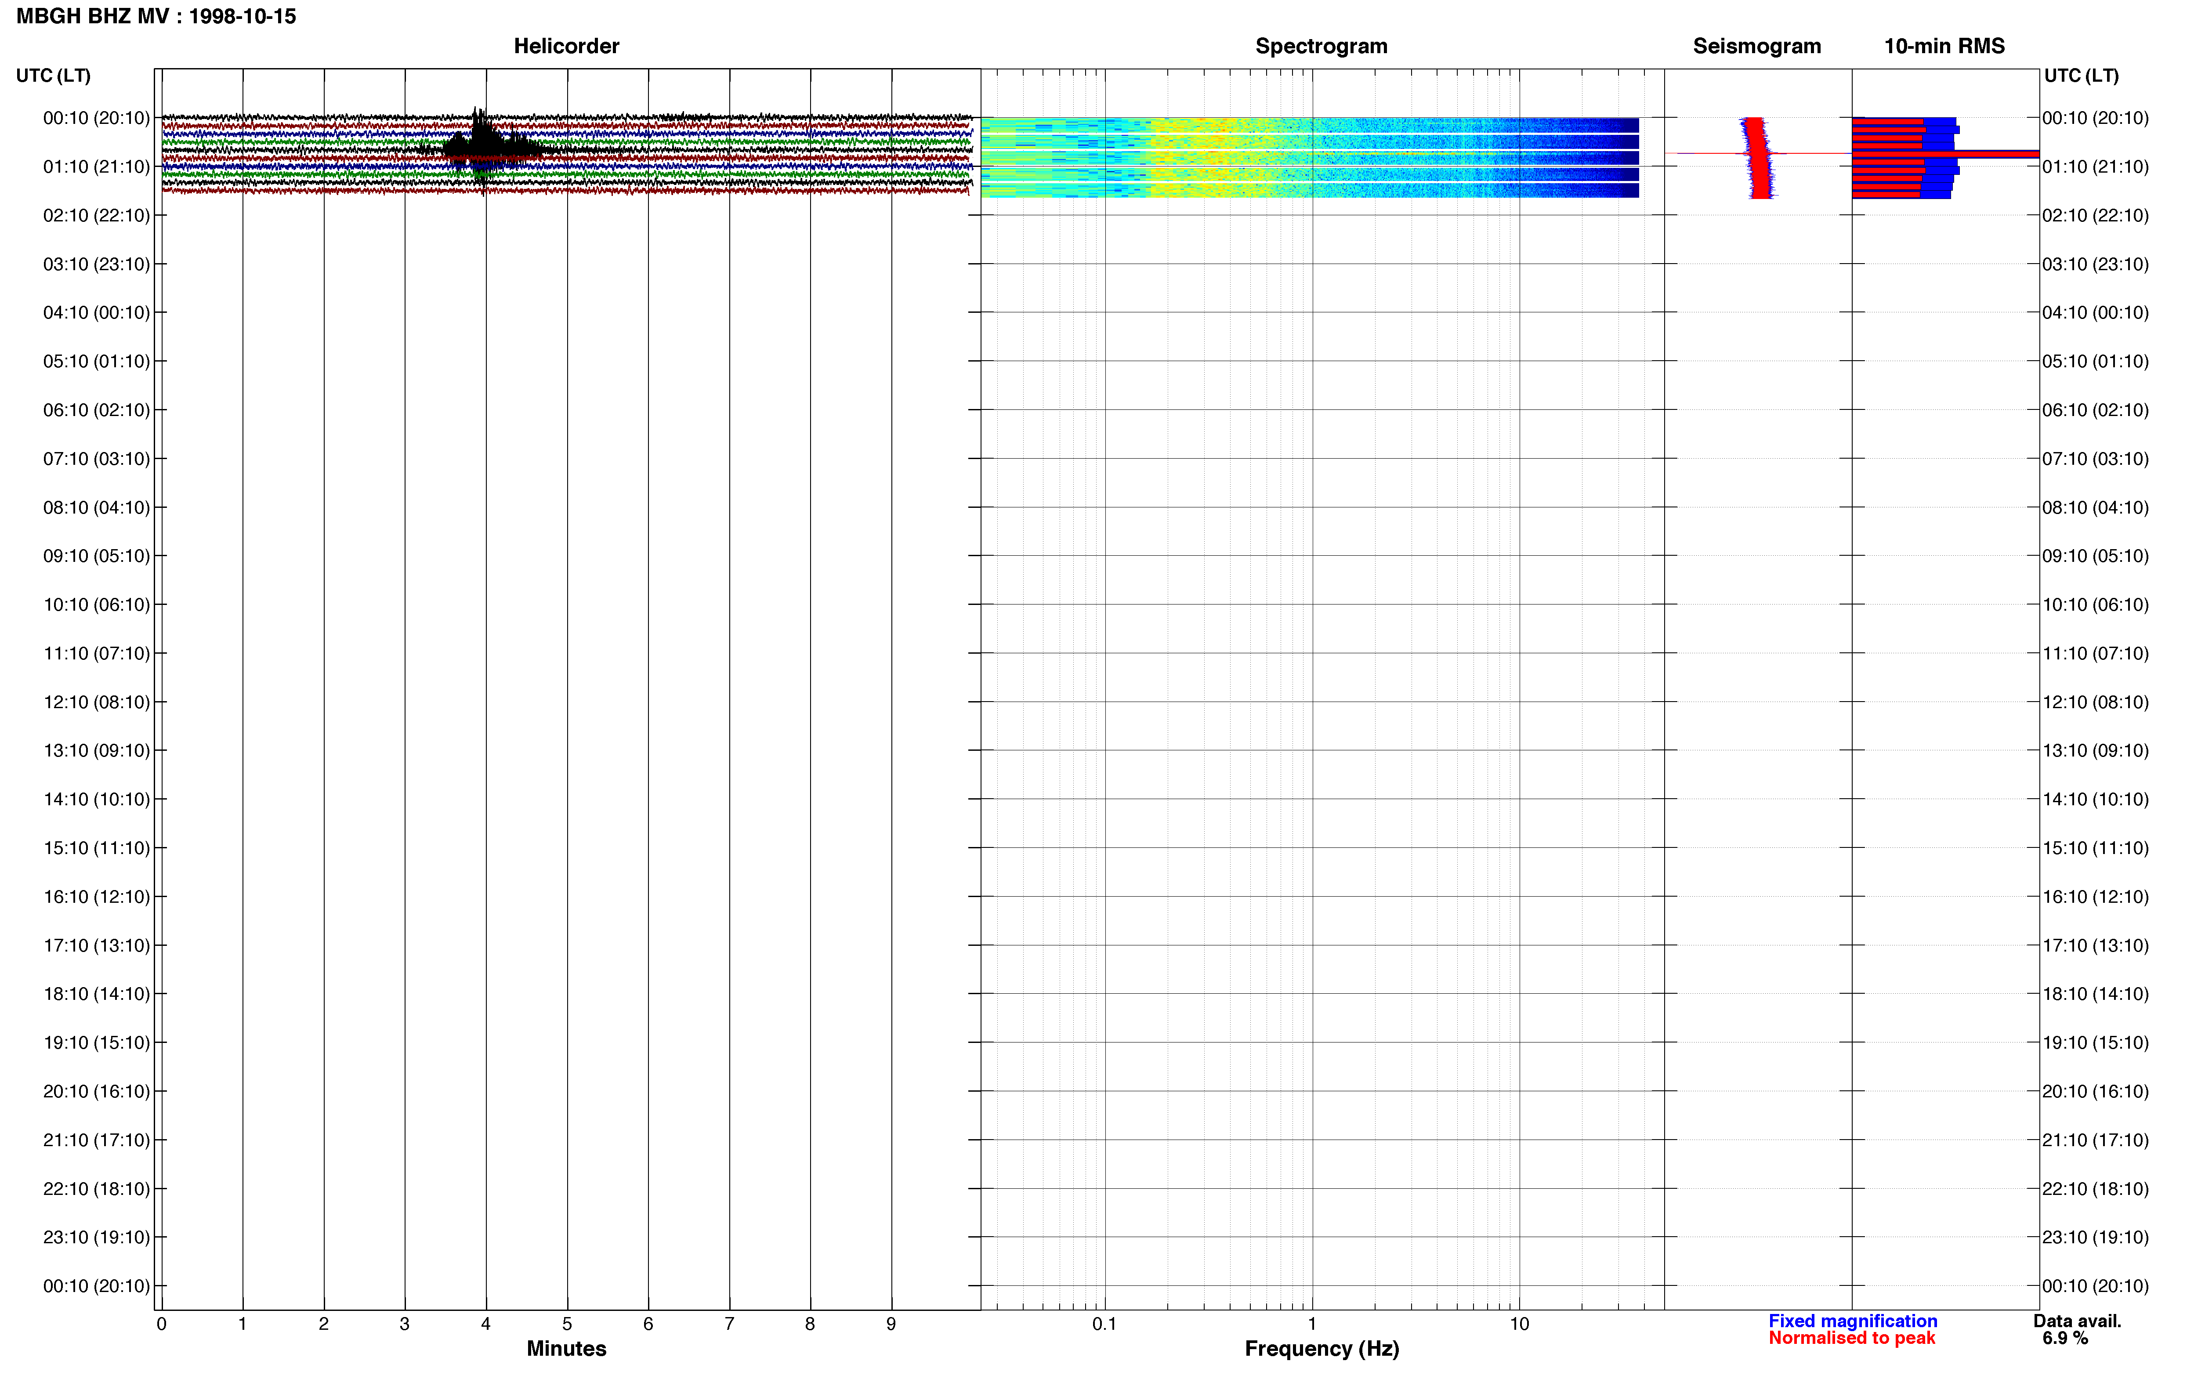This screenshot has height=1379, width=2205.
Task: Click left time label '21:10 (17:10)'
Action: click(x=97, y=1140)
